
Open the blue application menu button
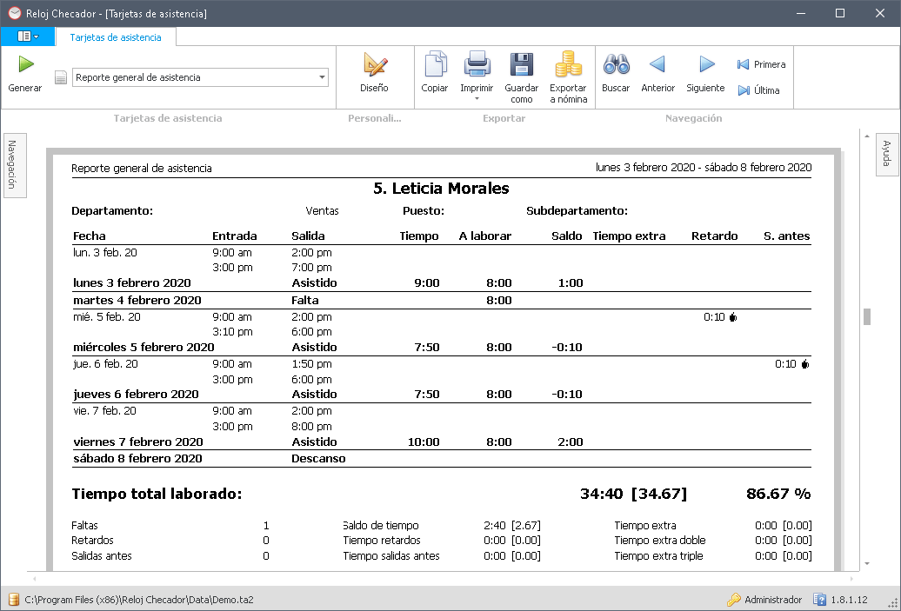coord(28,37)
